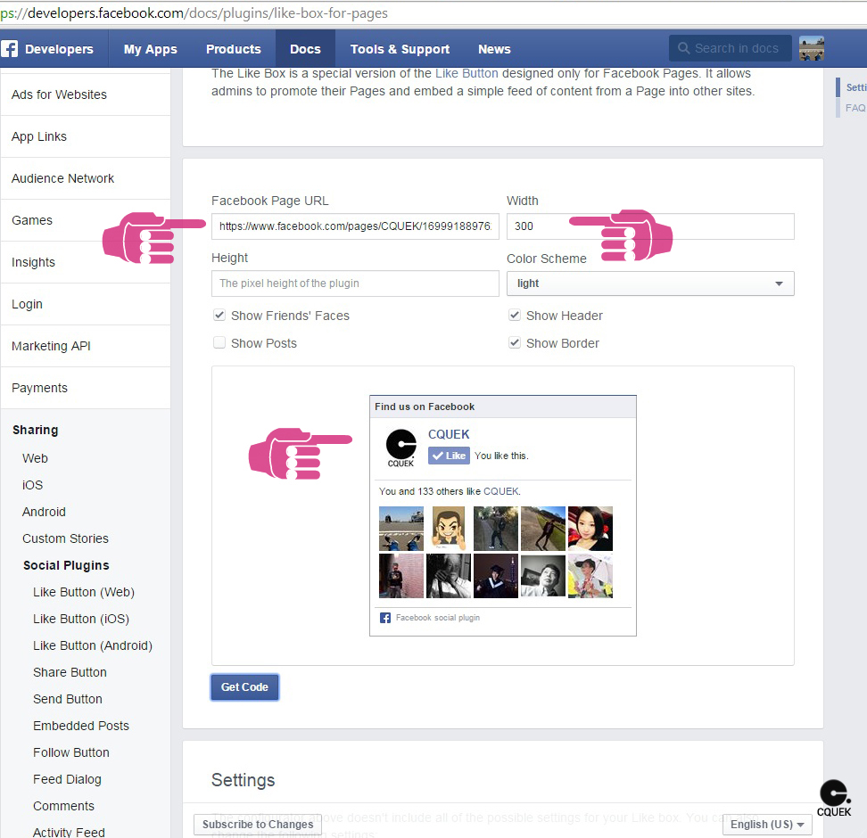
Task: Open Like Button (Web) page
Action: [x=84, y=592]
